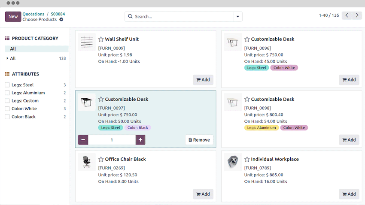Click the Legs: Aluminium yellow tag
This screenshot has width=365, height=205.
pyautogui.click(x=262, y=128)
